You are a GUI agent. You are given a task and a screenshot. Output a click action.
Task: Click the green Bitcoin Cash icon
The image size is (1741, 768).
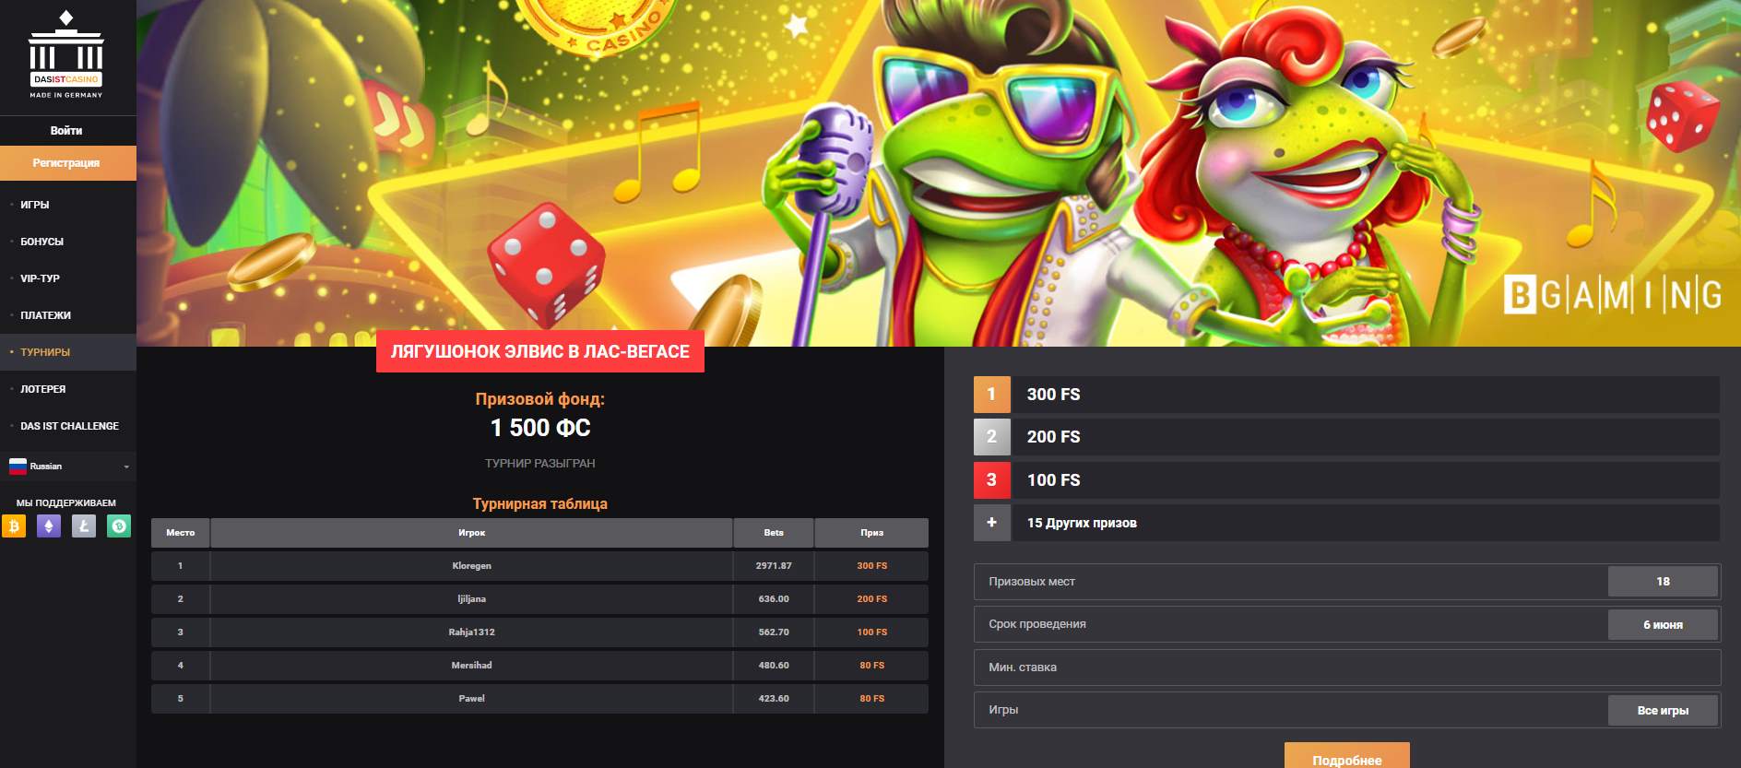click(119, 526)
